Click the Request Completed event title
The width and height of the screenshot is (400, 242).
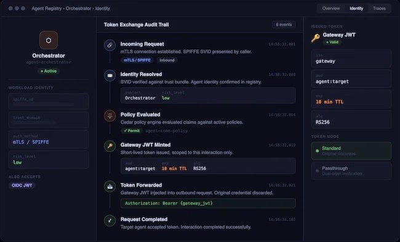[144, 219]
